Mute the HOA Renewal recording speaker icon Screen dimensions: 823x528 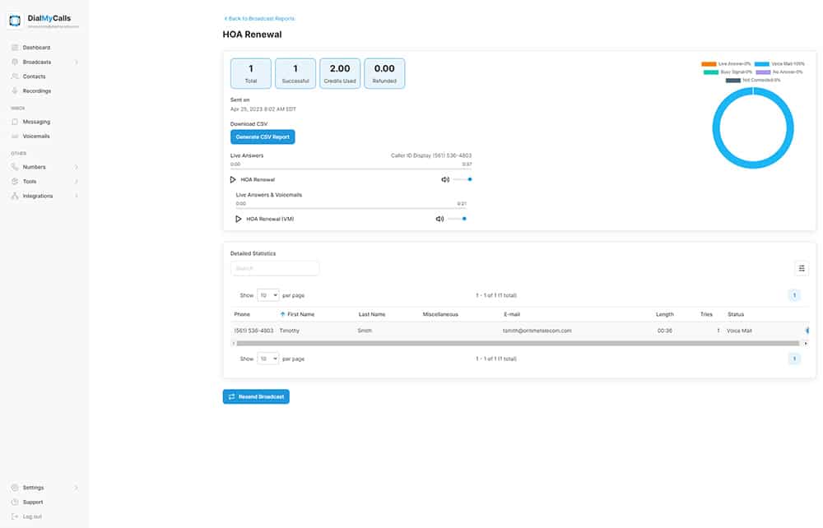pos(444,179)
